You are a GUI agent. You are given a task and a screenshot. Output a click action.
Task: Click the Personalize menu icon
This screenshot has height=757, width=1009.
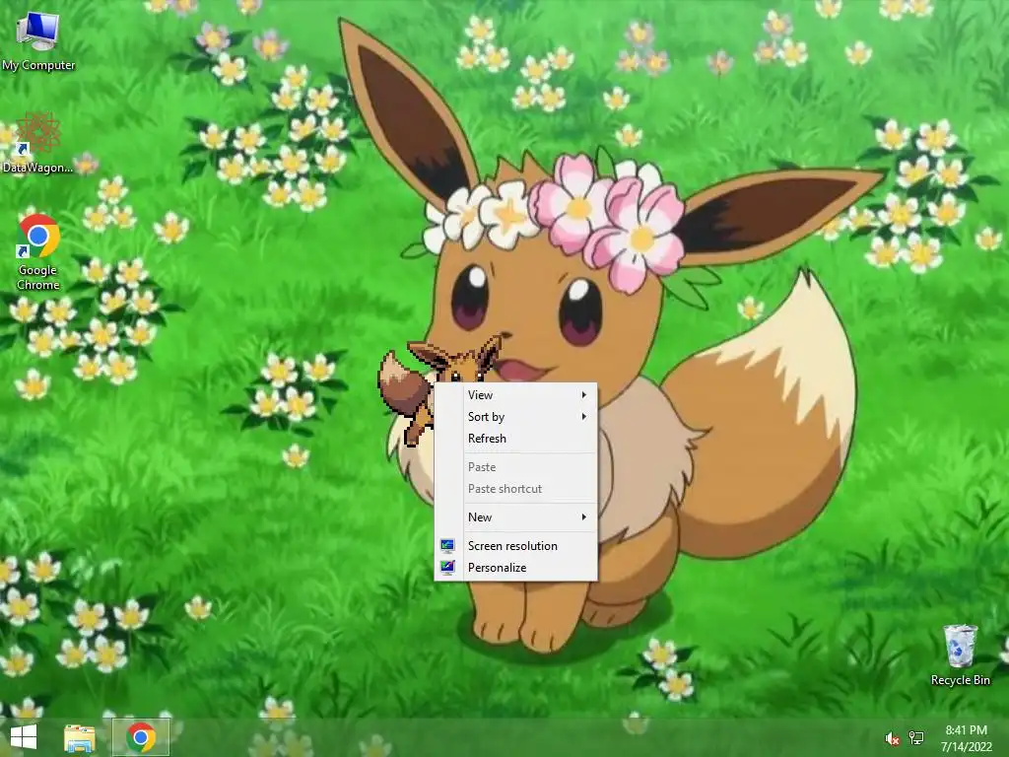coord(448,568)
